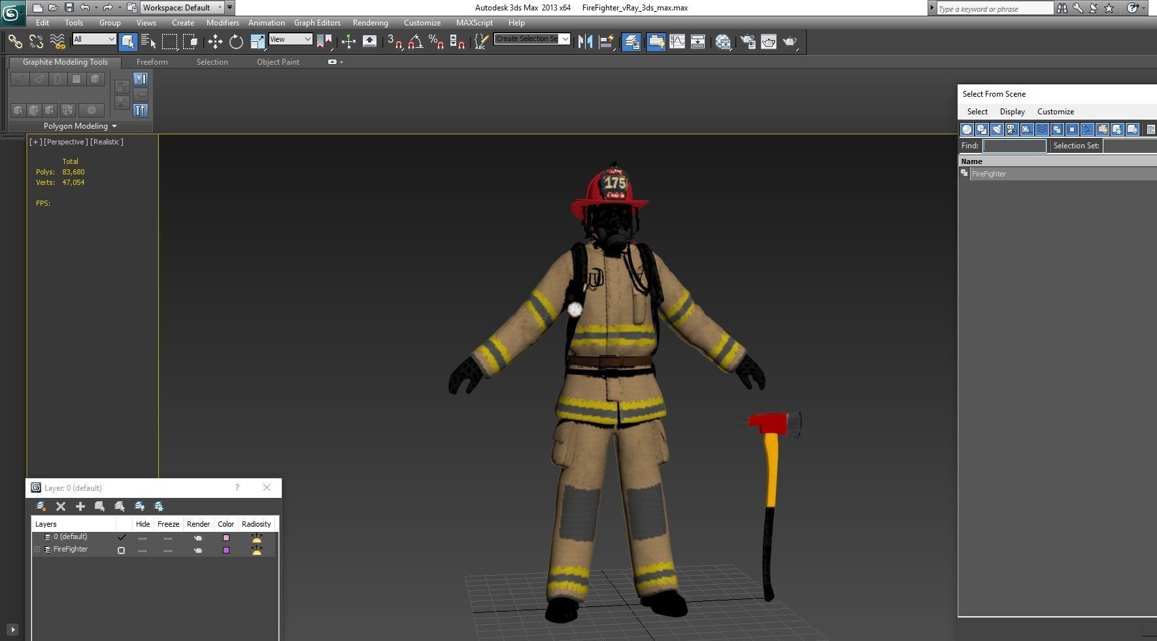Click color swatch of 0 (default) layer
Screen dimensions: 1157x641
(226, 538)
